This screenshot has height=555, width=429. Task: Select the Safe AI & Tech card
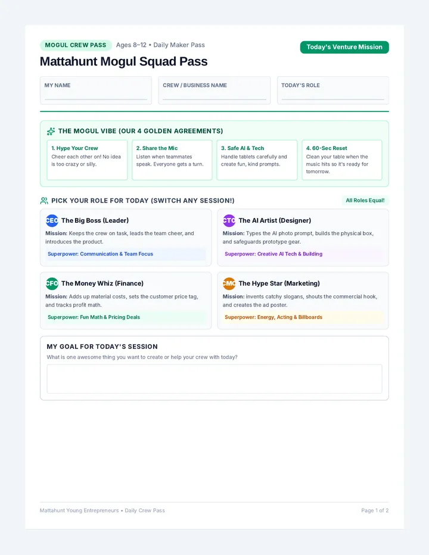(x=257, y=160)
